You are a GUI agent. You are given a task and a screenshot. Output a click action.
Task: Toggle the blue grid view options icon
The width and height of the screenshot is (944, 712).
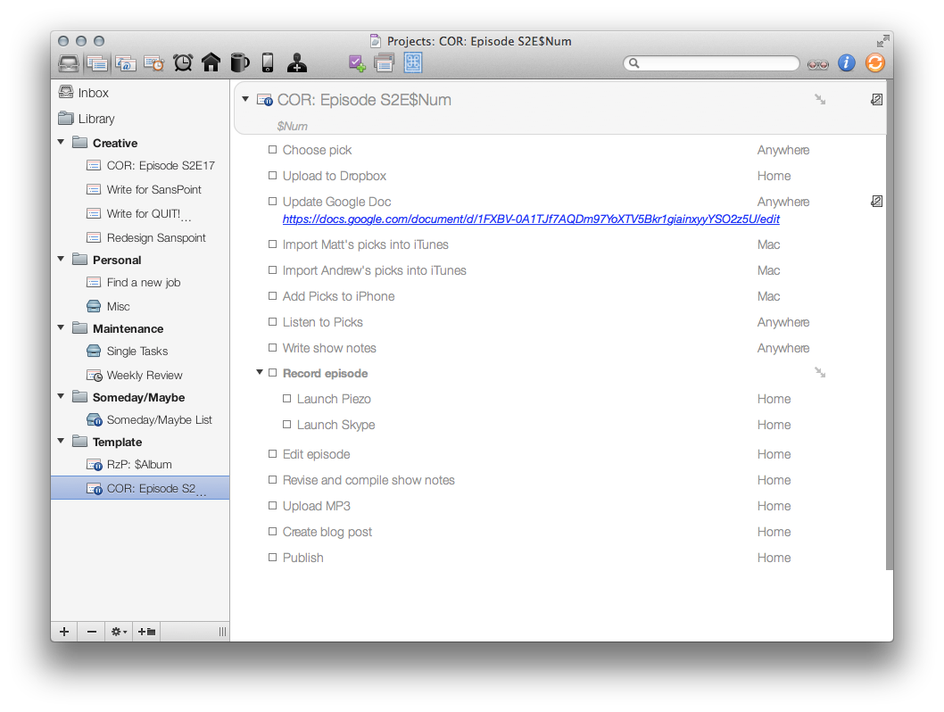pyautogui.click(x=413, y=62)
